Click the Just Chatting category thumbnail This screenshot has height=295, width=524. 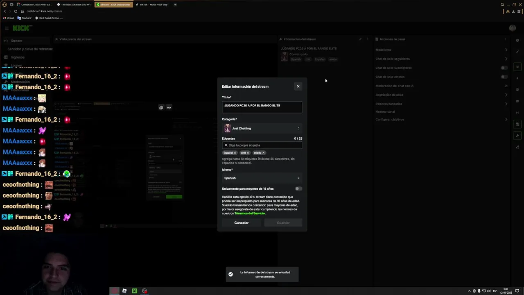coord(227,128)
